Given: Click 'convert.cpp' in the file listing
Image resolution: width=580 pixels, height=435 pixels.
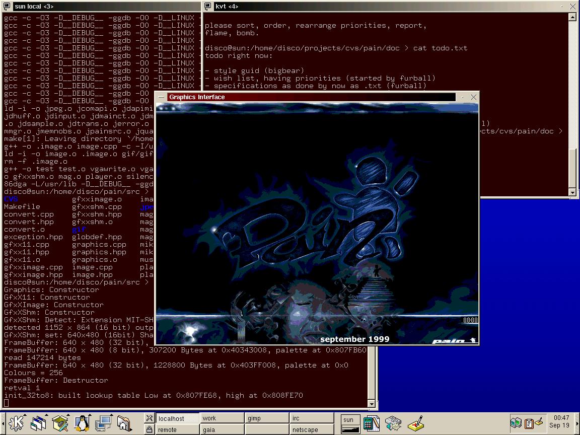Looking at the screenshot, I should 29,214.
